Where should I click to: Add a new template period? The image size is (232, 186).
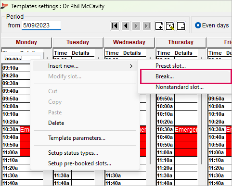(159, 26)
